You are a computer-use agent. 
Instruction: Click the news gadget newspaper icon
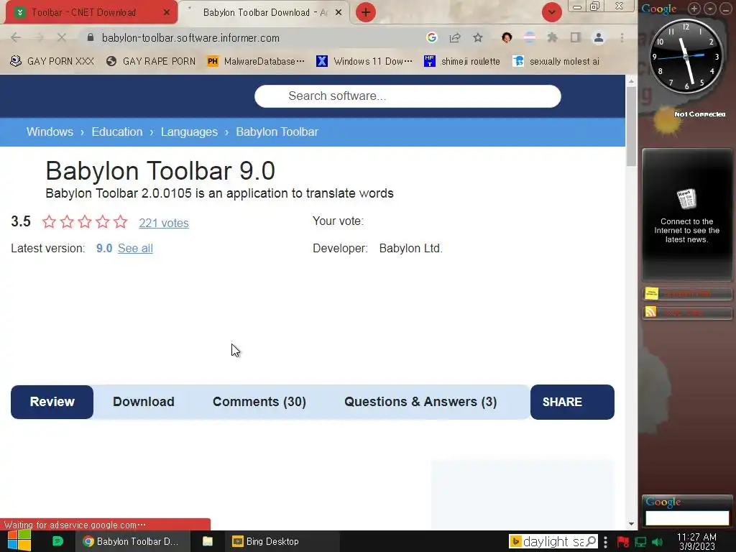point(686,199)
